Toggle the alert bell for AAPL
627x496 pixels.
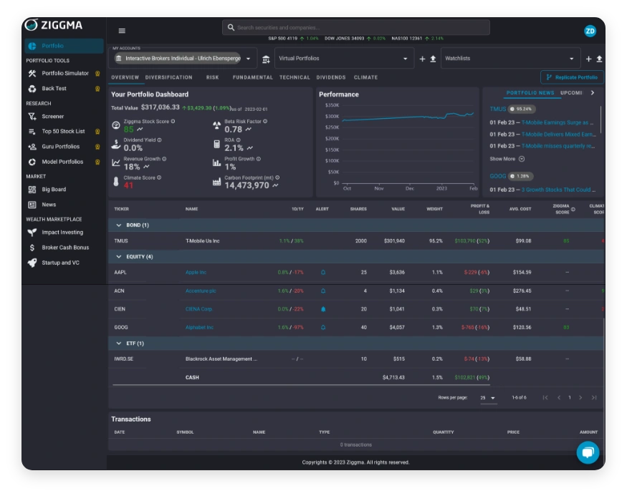pos(323,273)
